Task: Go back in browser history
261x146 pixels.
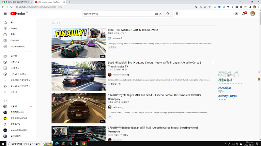Action: tap(3, 7)
